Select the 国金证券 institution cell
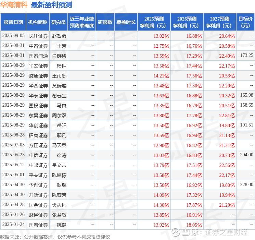This screenshot has width=255, height=240. coord(38,205)
